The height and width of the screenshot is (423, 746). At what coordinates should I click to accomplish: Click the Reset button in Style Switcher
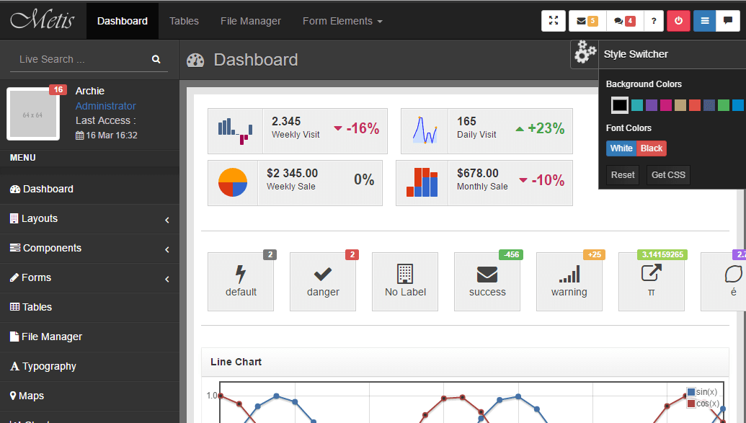click(623, 175)
